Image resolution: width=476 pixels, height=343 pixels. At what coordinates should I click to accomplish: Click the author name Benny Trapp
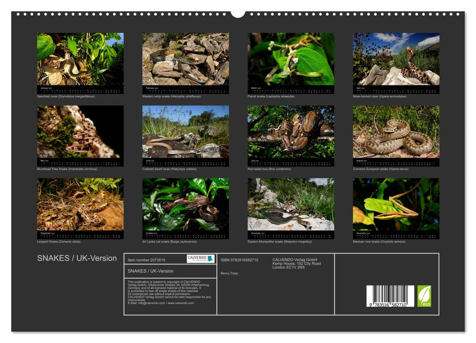[230, 273]
